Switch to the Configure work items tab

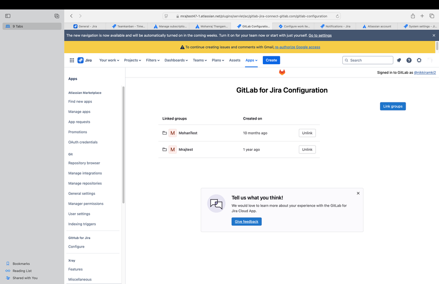(x=293, y=26)
